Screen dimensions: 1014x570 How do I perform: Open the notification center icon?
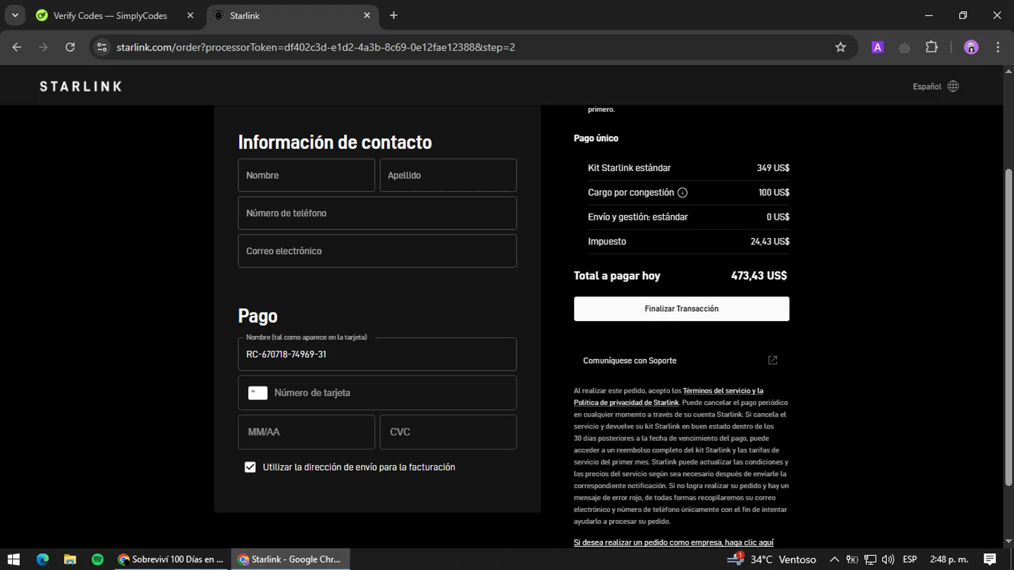click(990, 559)
